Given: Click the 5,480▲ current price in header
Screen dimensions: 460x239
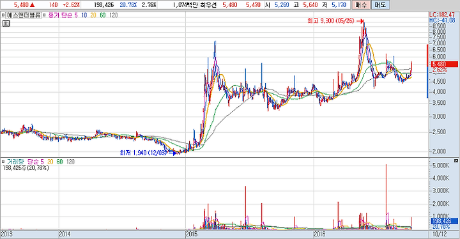Looking at the screenshot, I should [25, 5].
